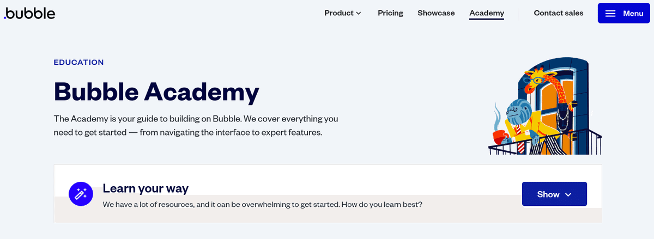Click the EDUCATION category label
Screen dimensions: 654x239
click(x=78, y=63)
